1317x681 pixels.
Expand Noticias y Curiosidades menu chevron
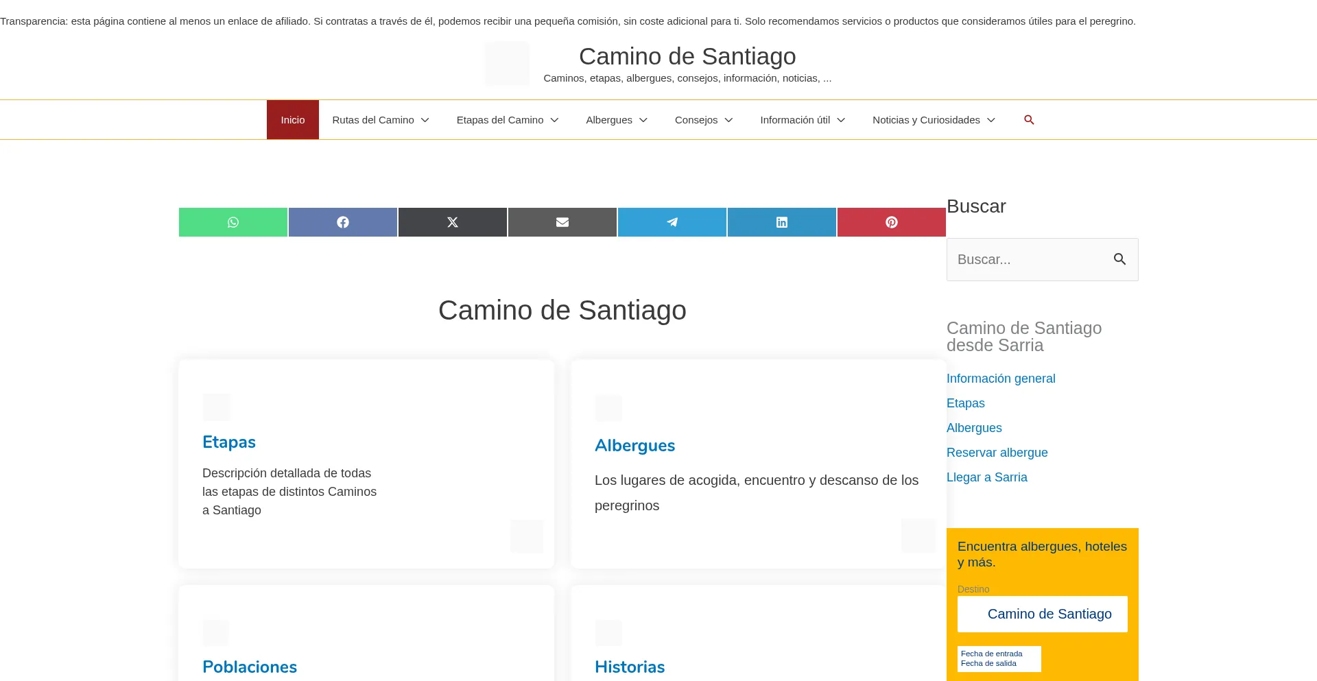(x=991, y=120)
